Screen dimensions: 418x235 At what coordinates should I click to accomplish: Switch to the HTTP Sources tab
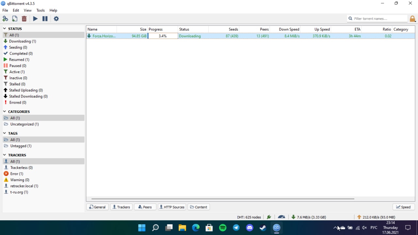(172, 207)
